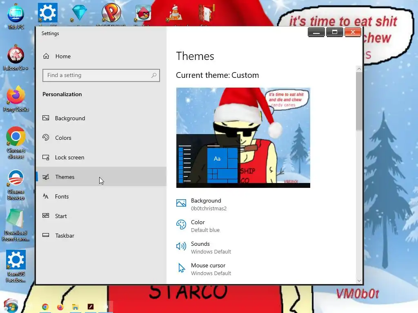Screen dimensions: 418x313
Task: Select the Angry Birds desktop icon
Action: tap(143, 13)
